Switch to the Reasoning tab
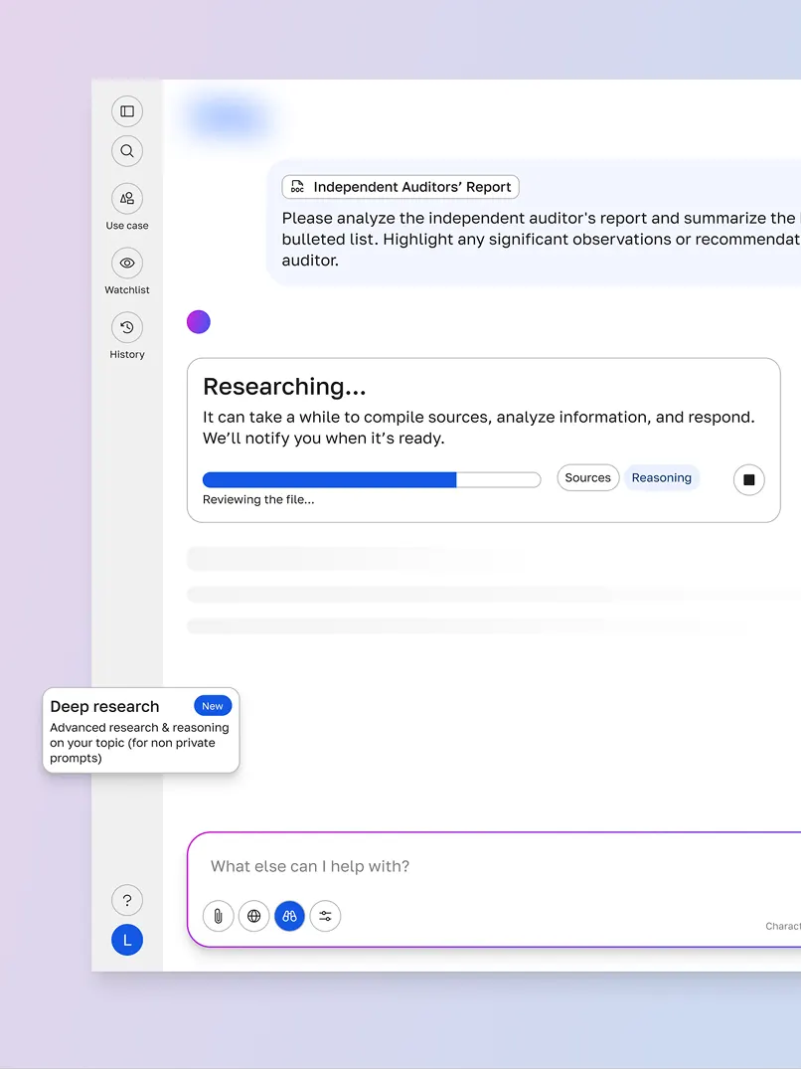Screen dimensions: 801x1069 [x=662, y=477]
